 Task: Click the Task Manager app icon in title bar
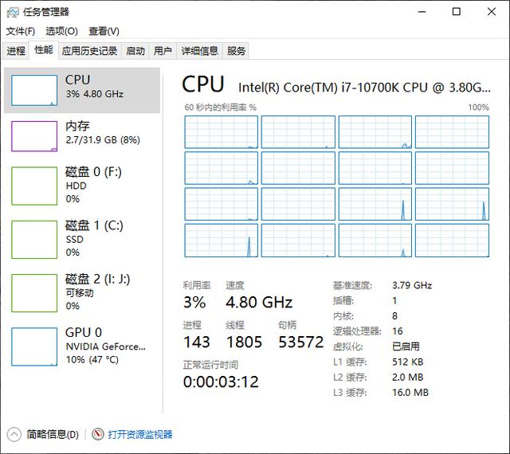pos(12,12)
